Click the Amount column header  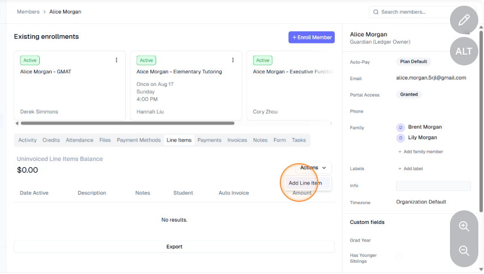pos(302,193)
